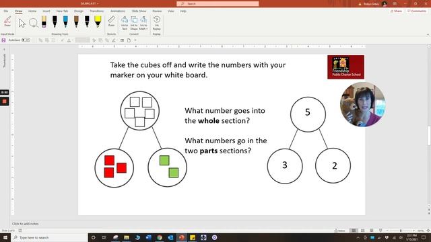Pick the Lasso Select tool
The image size is (431, 242).
click(34, 23)
